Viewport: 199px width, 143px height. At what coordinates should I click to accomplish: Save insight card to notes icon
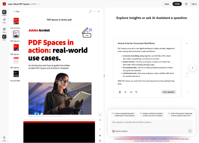click(x=120, y=92)
